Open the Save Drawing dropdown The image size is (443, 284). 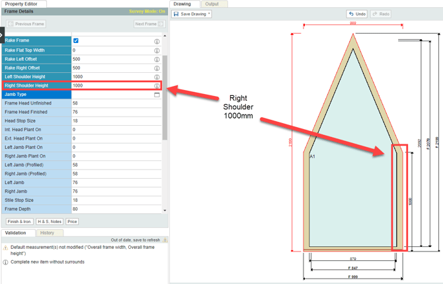(x=192, y=14)
